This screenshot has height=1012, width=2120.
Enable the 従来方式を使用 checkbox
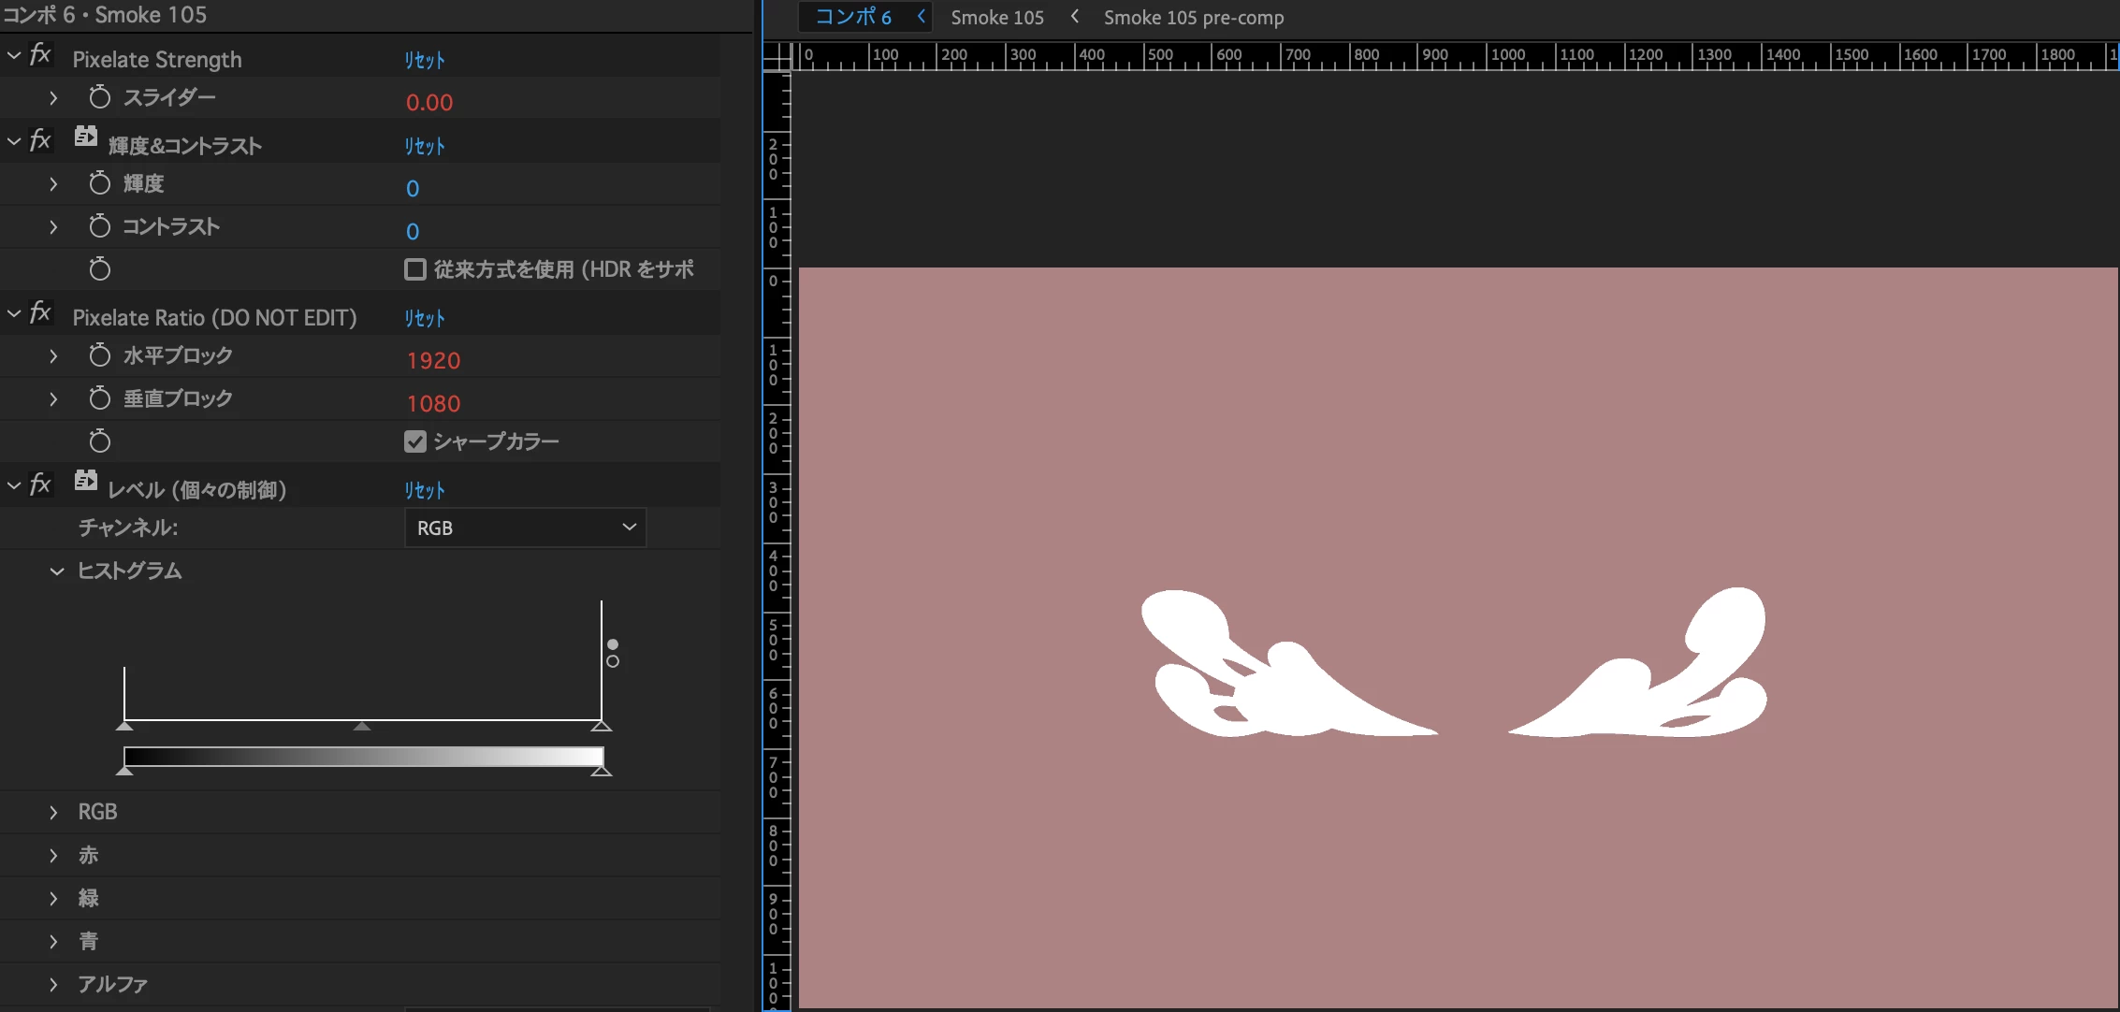pyautogui.click(x=414, y=269)
